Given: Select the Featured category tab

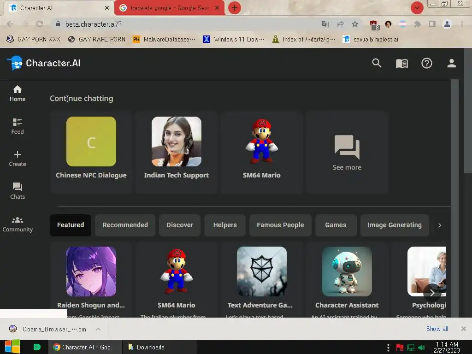Looking at the screenshot, I should click(x=71, y=225).
